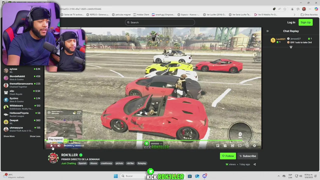Focus the Kick Search field
The image size is (320, 180).
160,22
